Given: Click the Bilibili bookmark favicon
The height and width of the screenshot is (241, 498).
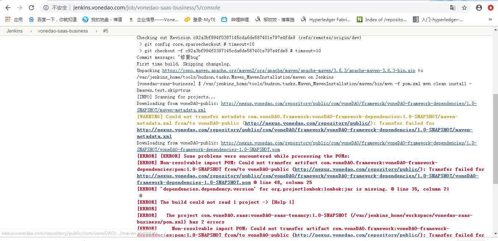Looking at the screenshot, I should (224, 19).
